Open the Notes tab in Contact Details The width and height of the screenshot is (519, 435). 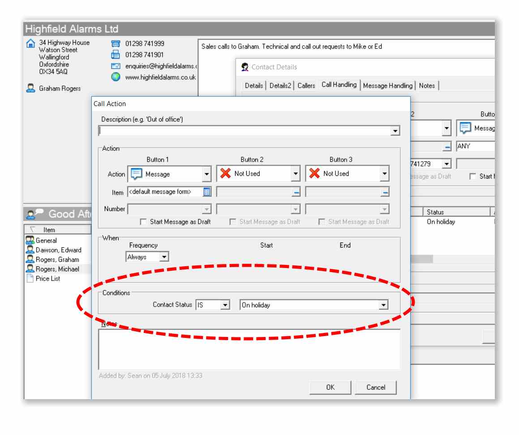[427, 85]
